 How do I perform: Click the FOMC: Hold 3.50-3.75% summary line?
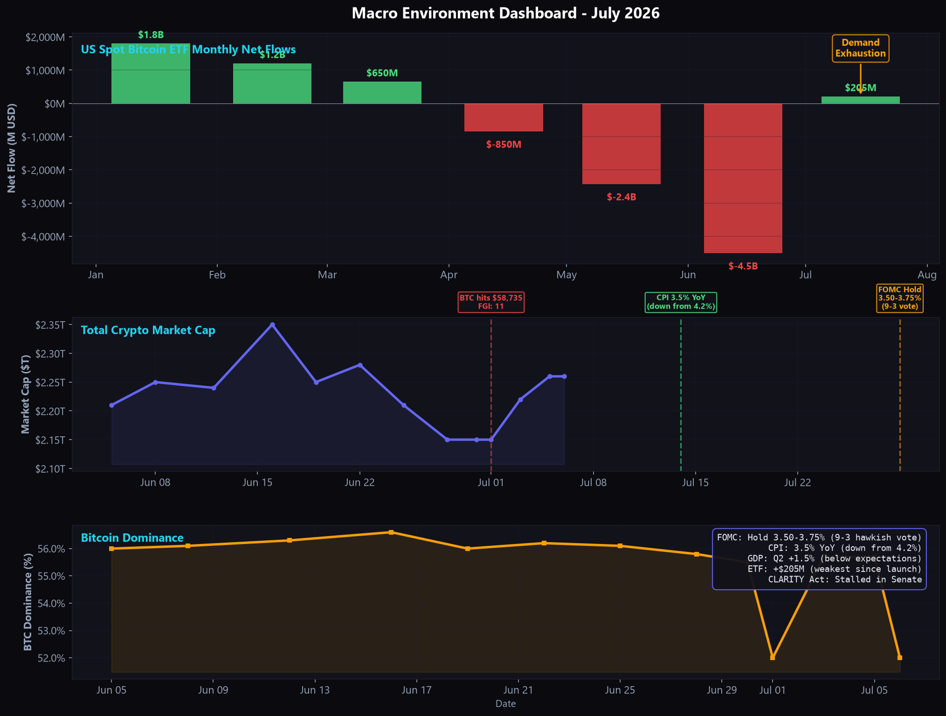pos(819,537)
